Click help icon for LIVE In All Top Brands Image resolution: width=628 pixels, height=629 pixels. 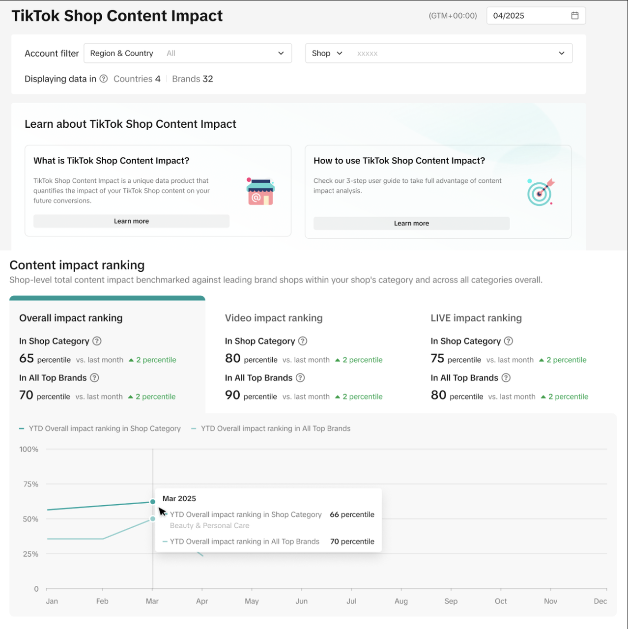(x=506, y=378)
